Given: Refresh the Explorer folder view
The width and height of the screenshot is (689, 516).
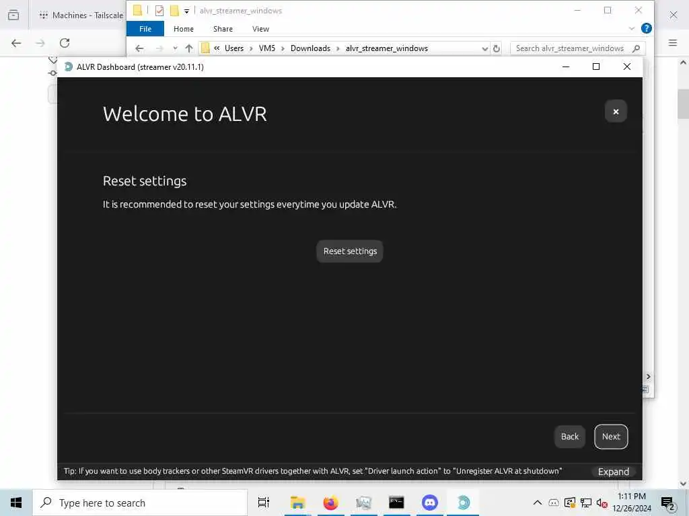Looking at the screenshot, I should click(x=497, y=48).
